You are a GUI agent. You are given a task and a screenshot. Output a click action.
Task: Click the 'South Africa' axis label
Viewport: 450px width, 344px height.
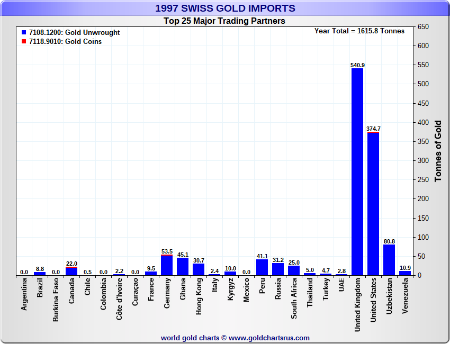[x=294, y=298]
